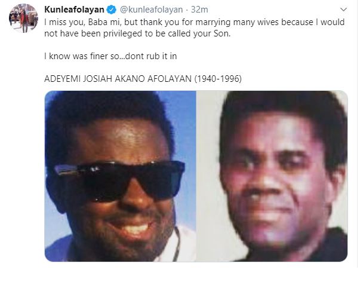Open the tweet options chevron menu
The image size is (360, 282).
[343, 10]
